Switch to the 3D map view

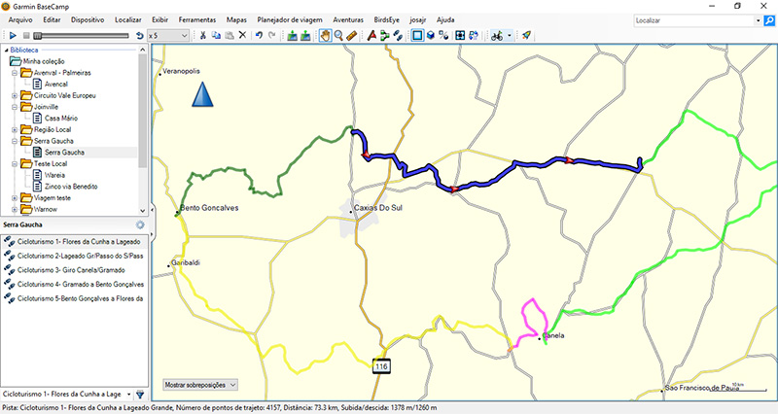[431, 36]
